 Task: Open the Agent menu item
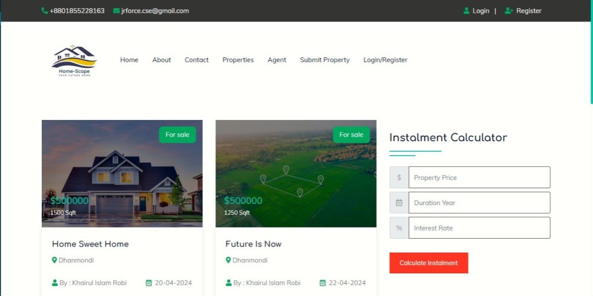pos(277,60)
